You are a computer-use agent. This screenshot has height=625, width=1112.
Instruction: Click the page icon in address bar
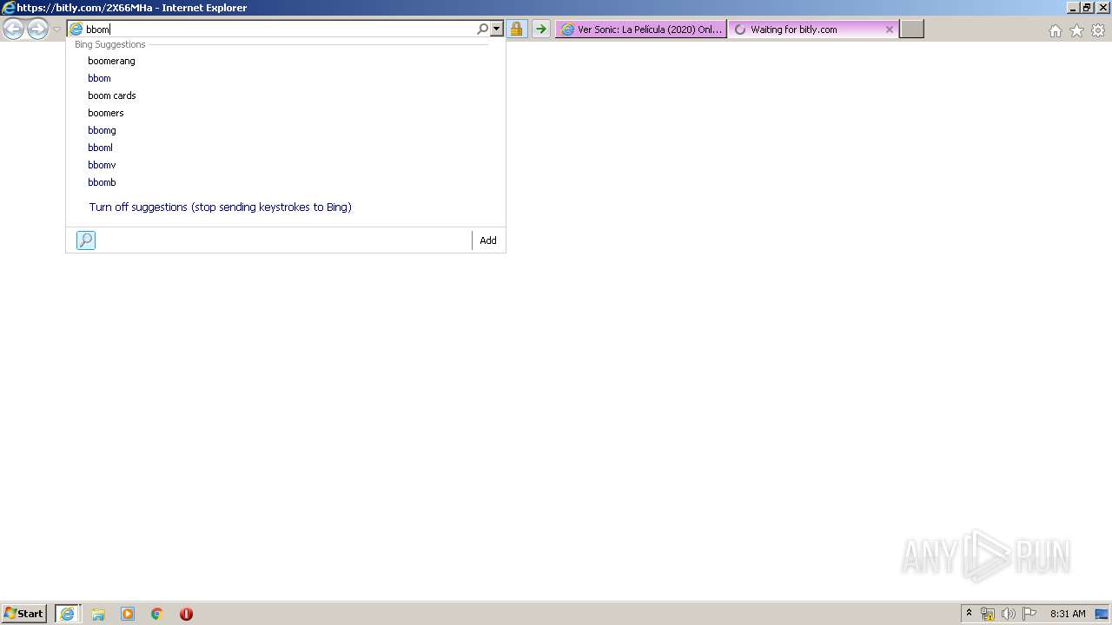(x=76, y=30)
